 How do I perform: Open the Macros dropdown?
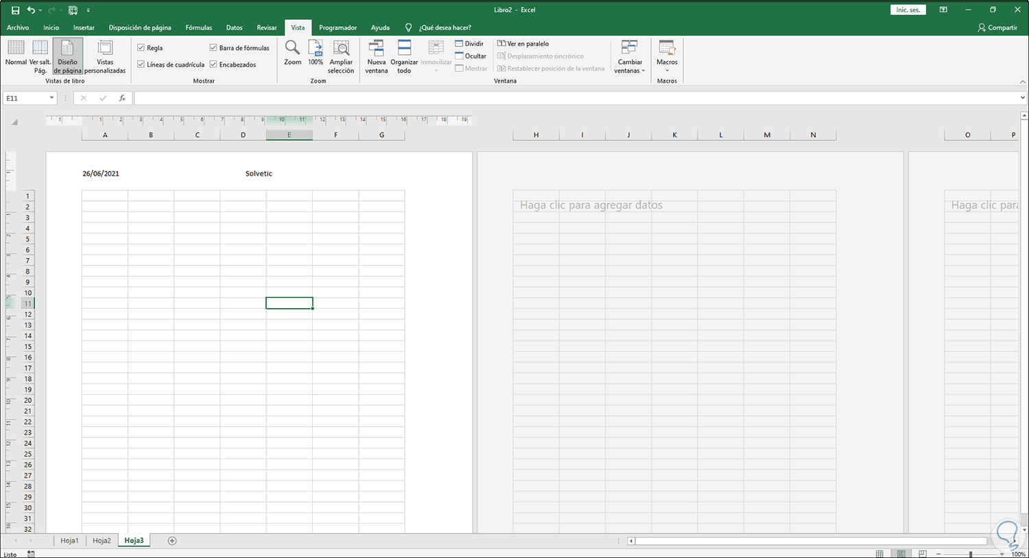point(667,56)
